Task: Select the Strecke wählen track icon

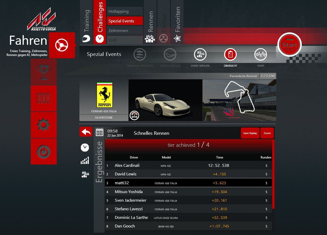Action: pos(170,55)
